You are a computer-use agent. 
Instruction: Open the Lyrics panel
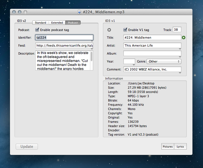(x=180, y=146)
